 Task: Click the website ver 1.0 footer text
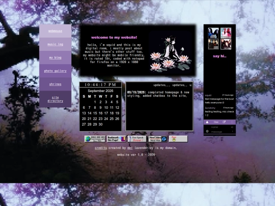(x=136, y=155)
